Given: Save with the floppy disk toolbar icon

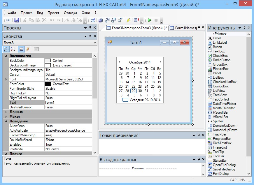Looking at the screenshot, I should [17, 20].
